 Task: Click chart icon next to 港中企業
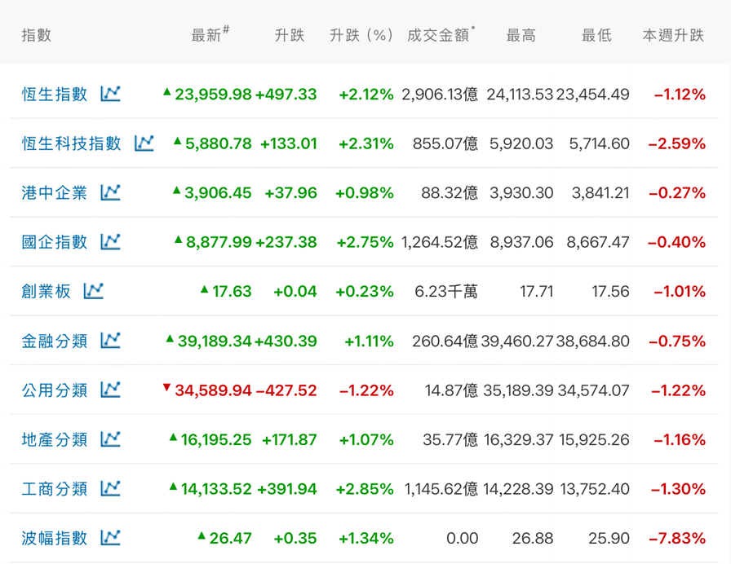pos(110,192)
